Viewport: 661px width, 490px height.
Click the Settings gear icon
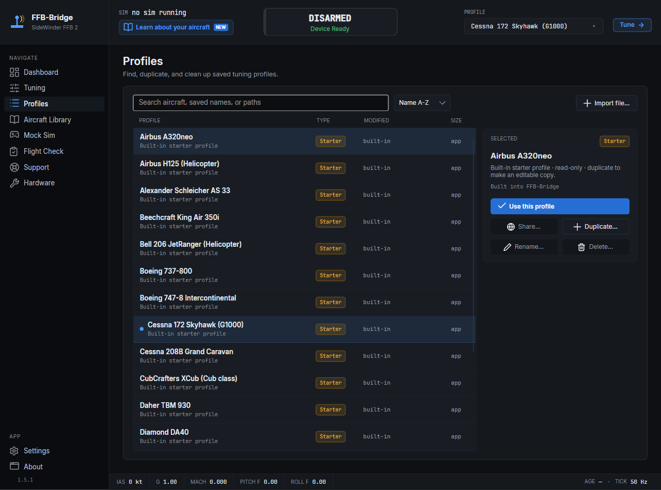tap(14, 451)
